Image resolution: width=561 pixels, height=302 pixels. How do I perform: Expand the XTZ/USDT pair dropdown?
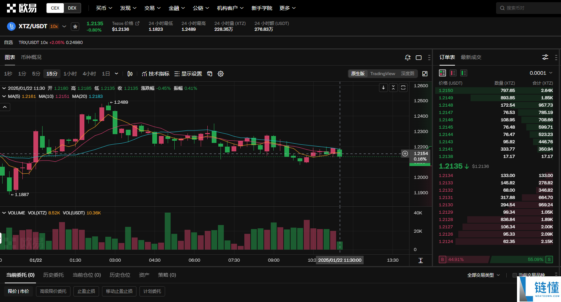point(64,26)
